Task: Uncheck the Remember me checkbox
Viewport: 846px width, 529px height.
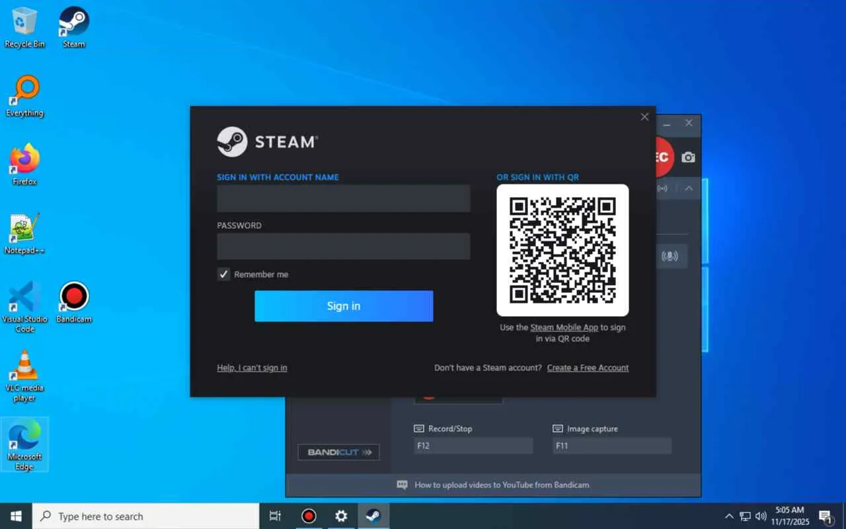Action: (223, 274)
